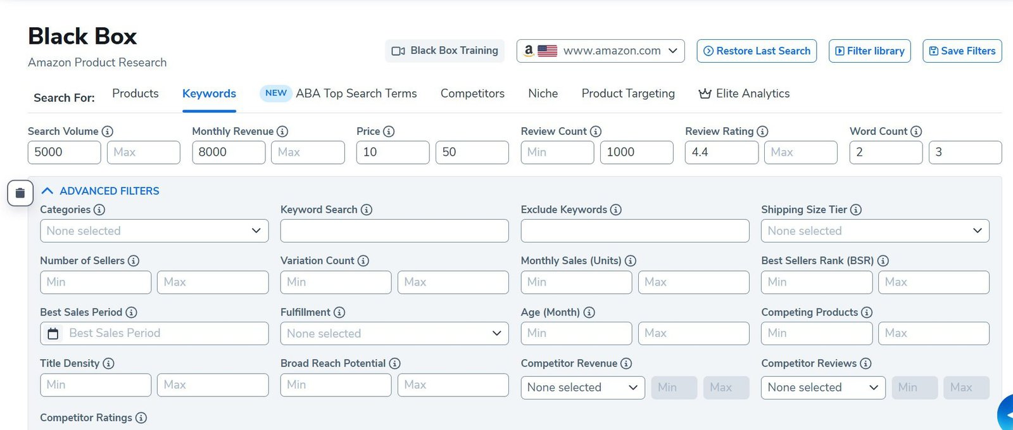This screenshot has width=1013, height=430.
Task: Click the info icon beside Broad Reach Potential
Action: [394, 364]
